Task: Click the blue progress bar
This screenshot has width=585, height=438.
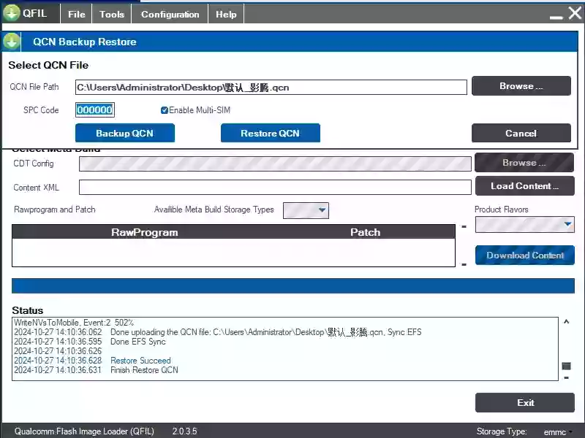Action: [x=292, y=285]
